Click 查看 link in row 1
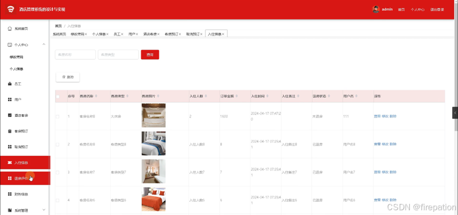 [377, 117]
